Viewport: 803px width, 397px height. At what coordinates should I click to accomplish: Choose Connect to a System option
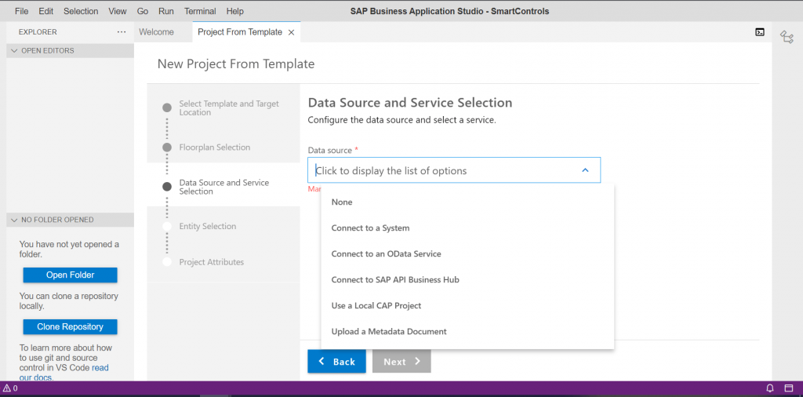[x=467, y=228]
